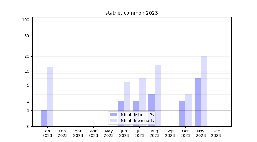Click the chart title statnet.common 2023
Viewport: 257px width, 142px height.
coord(131,13)
